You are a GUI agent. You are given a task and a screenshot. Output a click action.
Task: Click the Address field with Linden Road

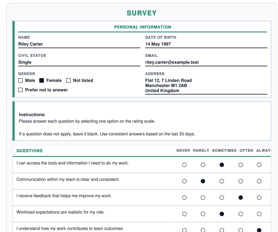tap(206, 85)
